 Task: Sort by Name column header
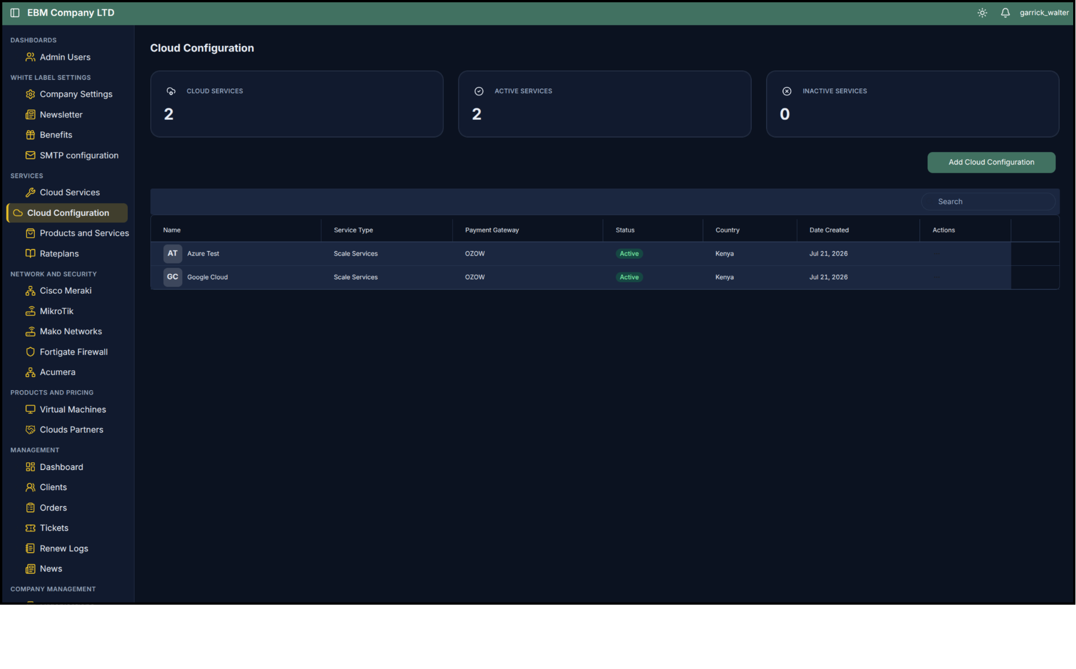(172, 230)
